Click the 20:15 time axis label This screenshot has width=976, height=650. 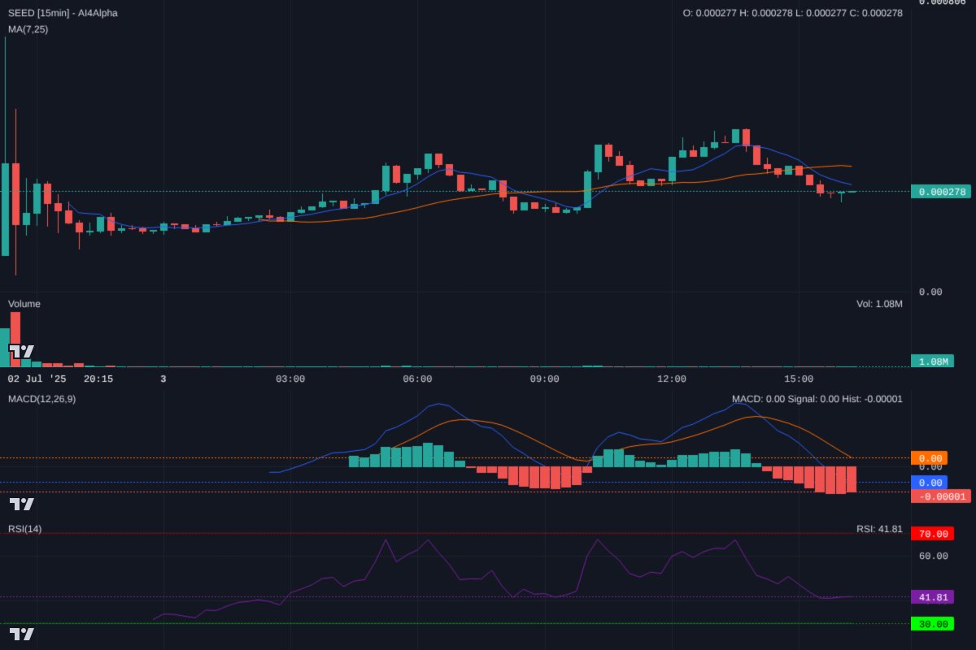[98, 379]
